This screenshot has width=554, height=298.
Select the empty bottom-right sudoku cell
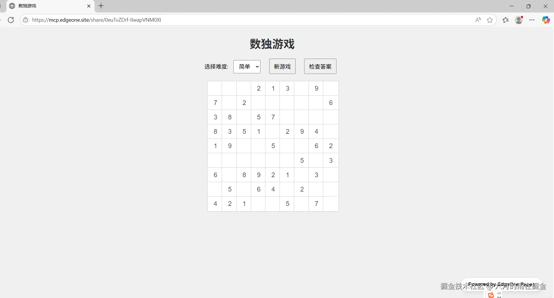[x=331, y=204]
